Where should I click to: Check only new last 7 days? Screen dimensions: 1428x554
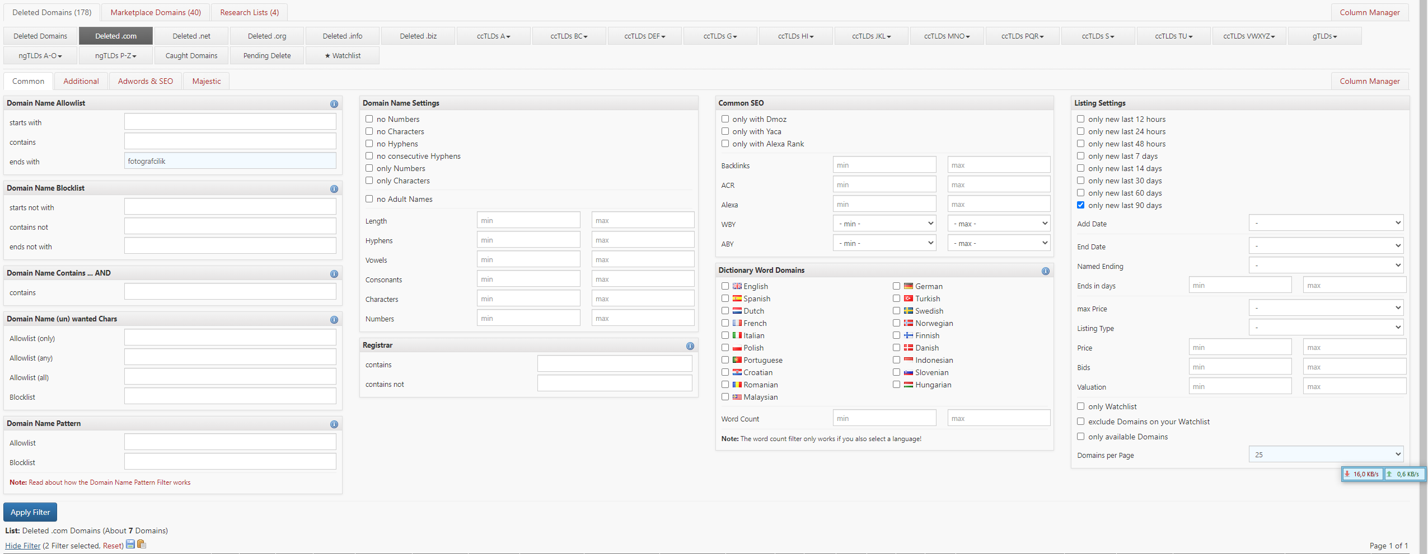pos(1081,156)
